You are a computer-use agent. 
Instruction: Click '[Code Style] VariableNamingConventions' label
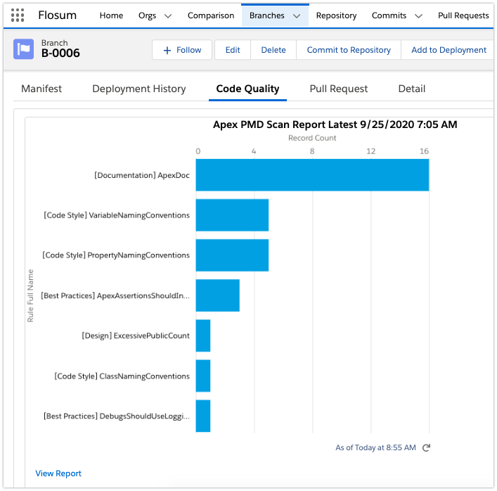pyautogui.click(x=117, y=215)
